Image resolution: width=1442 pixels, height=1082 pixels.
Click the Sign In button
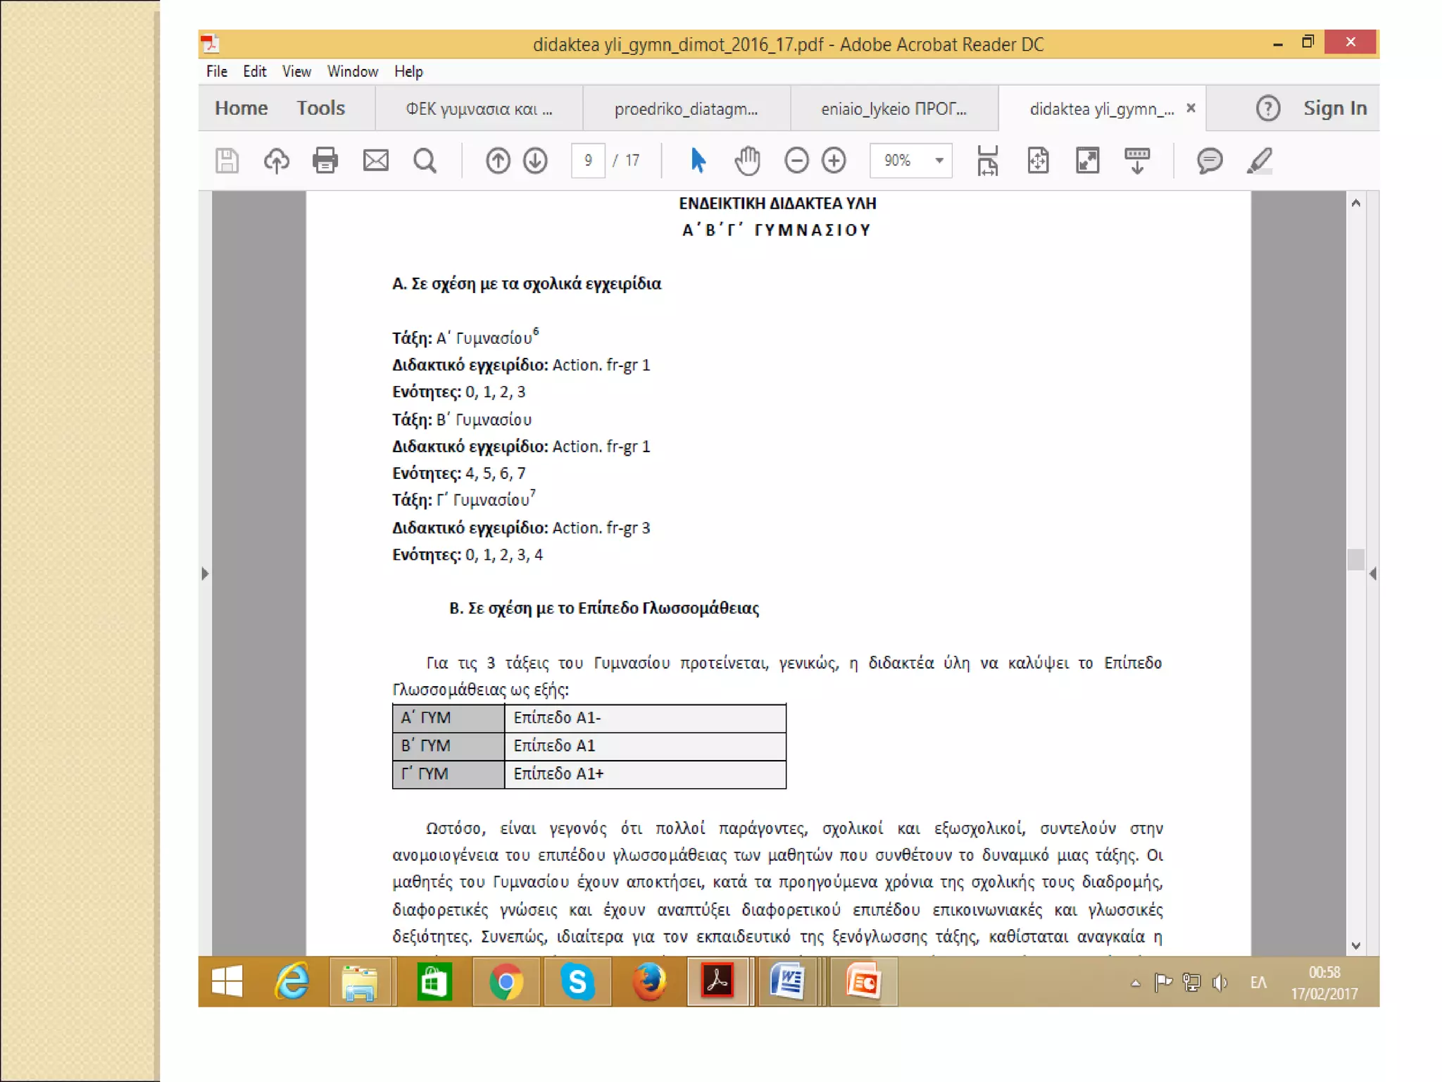pyautogui.click(x=1334, y=108)
